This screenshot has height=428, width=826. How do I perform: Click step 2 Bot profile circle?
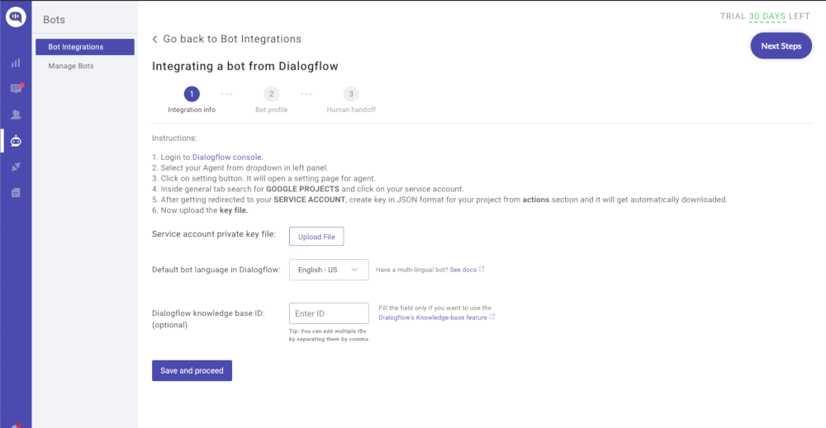point(271,93)
